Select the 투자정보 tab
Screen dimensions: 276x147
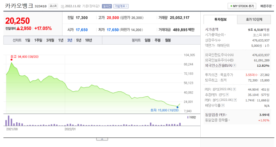click(x=220, y=19)
